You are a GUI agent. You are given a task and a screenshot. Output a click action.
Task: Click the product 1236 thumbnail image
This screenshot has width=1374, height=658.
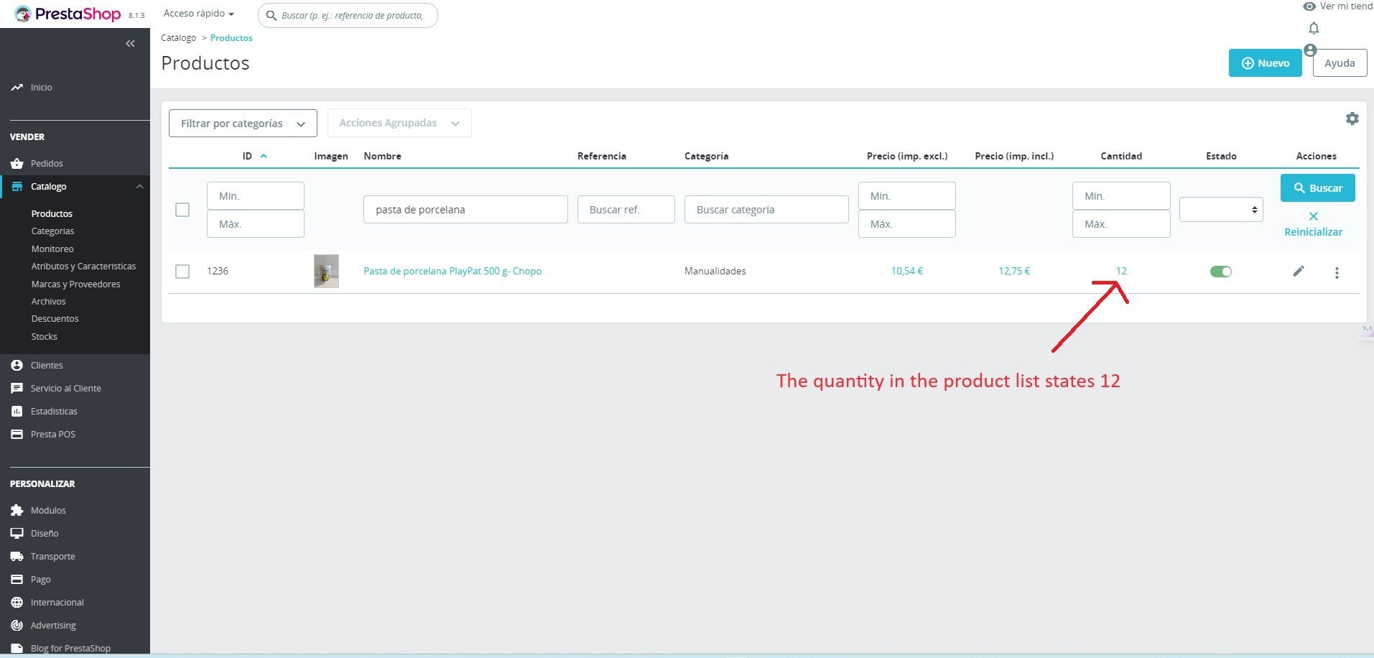pyautogui.click(x=326, y=271)
